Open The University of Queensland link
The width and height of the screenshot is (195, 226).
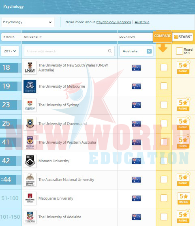62,124
